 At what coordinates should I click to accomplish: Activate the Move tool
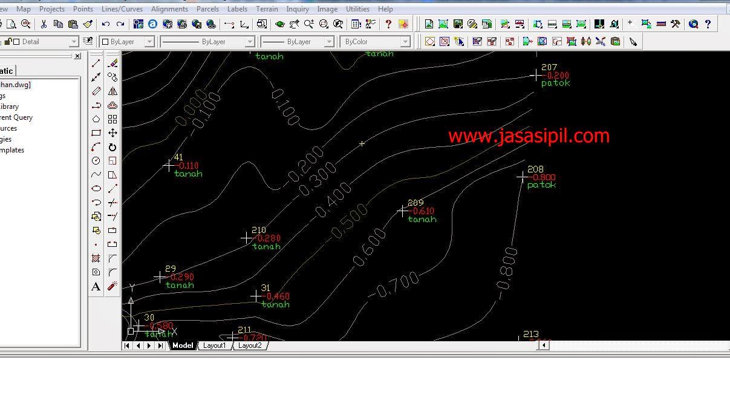[112, 133]
